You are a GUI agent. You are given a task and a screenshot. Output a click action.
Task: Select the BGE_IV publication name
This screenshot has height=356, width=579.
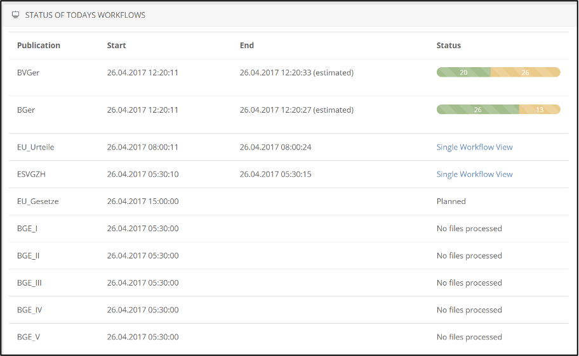pyautogui.click(x=30, y=310)
